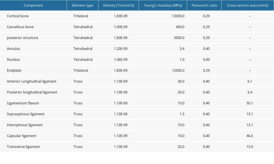Click the Element type column header

(x=82, y=5)
